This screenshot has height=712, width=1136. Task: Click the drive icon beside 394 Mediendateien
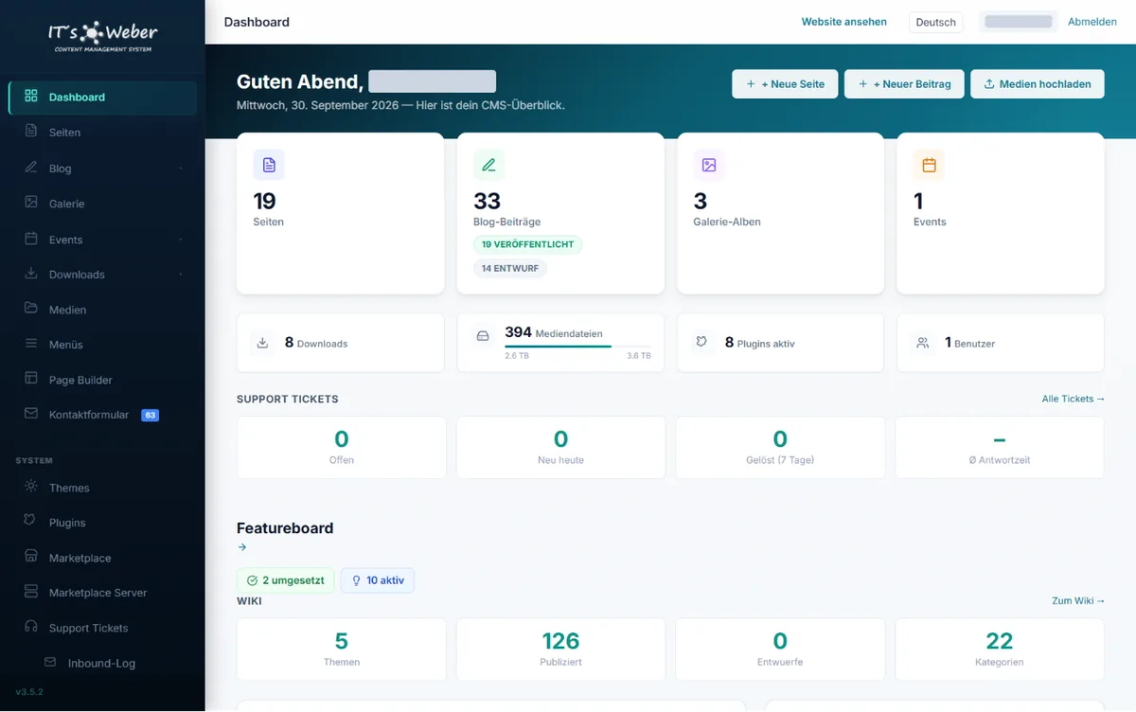coord(483,336)
